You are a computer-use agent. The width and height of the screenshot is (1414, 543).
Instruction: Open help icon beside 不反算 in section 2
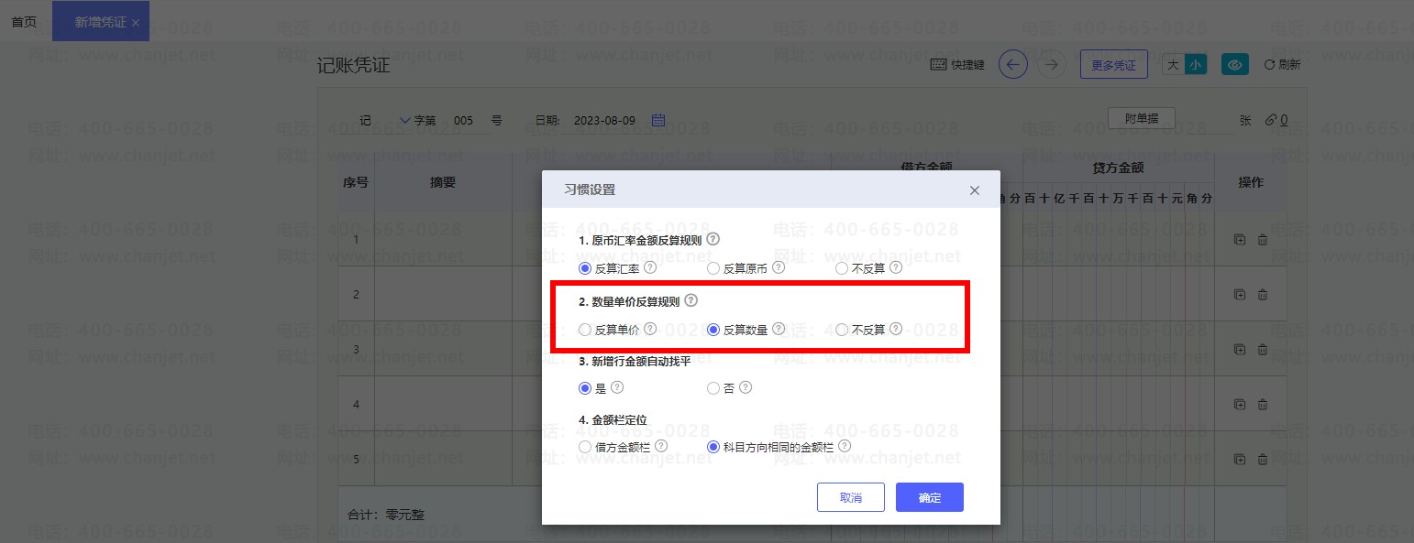(x=896, y=329)
